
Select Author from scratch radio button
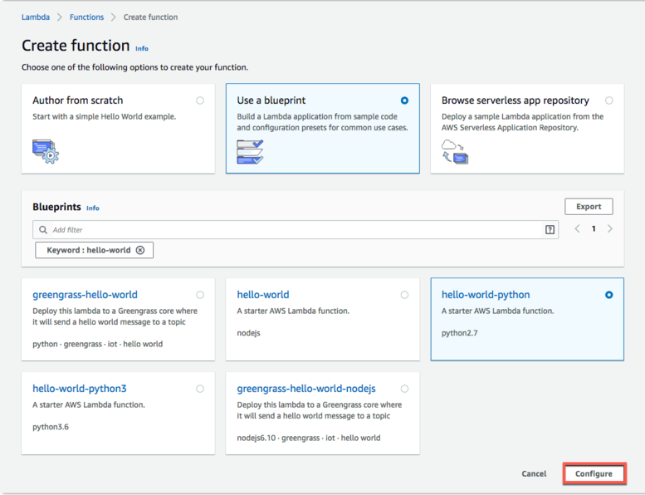[200, 100]
